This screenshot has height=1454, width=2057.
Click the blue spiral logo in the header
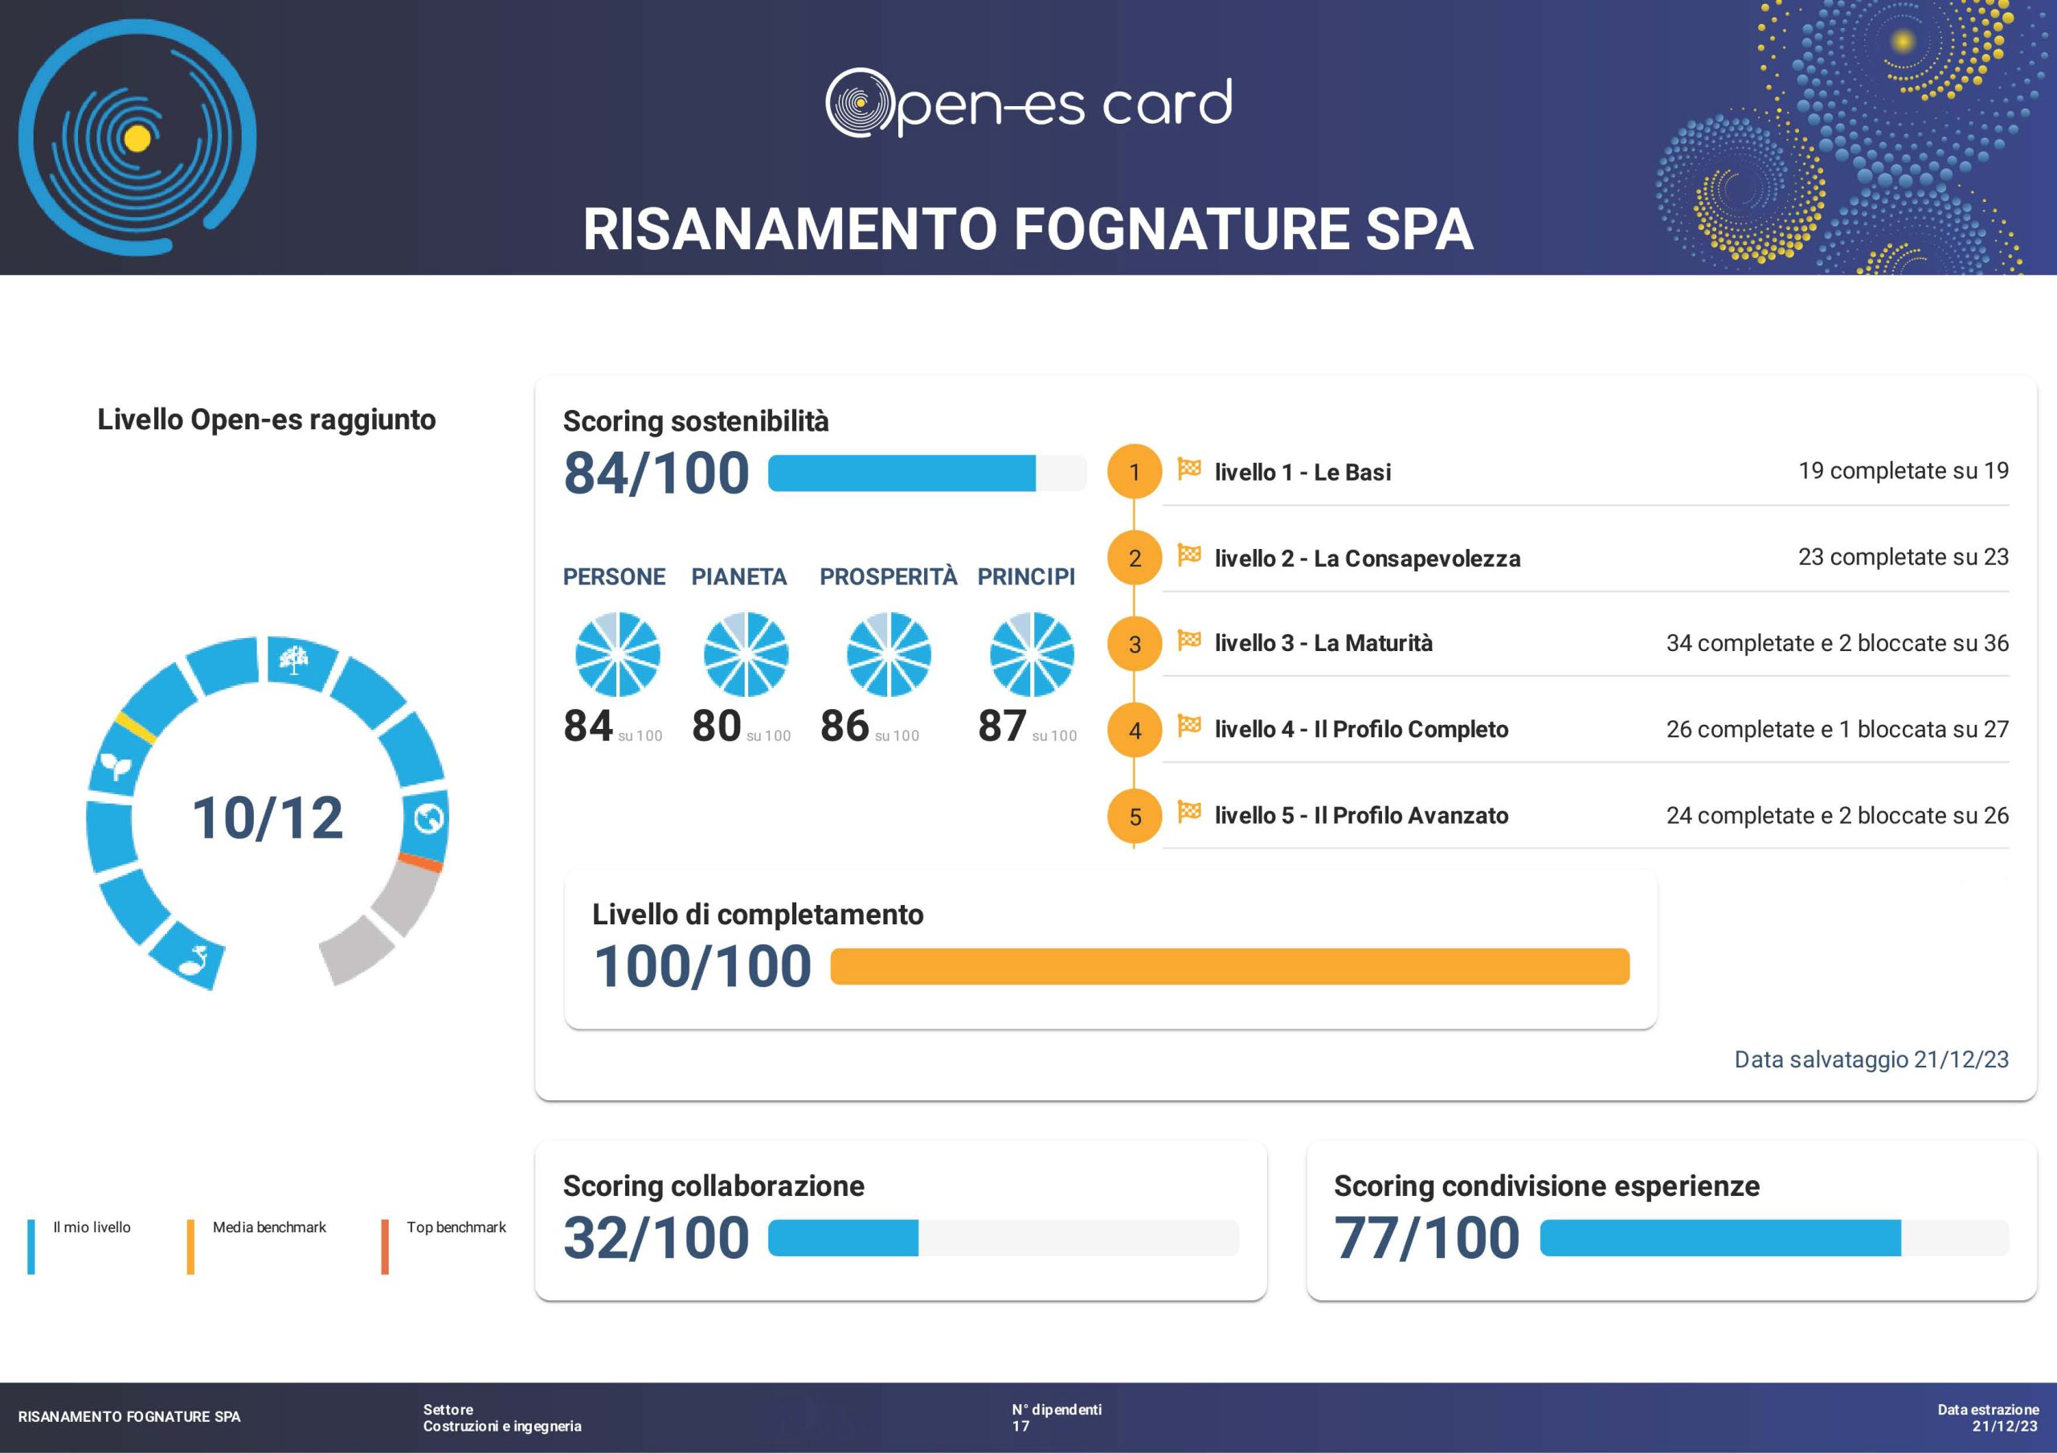click(137, 137)
